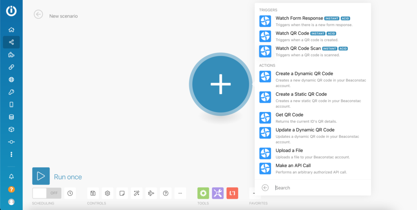Click the explain flow airplane icon

151,193
